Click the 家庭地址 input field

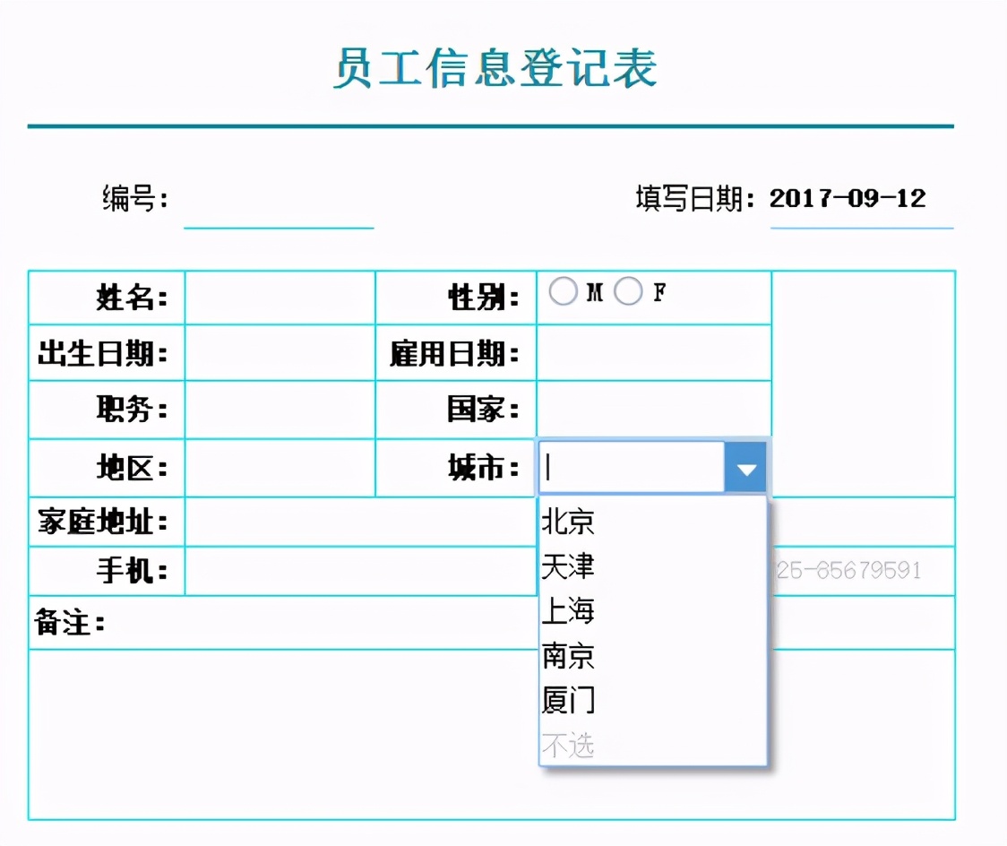[358, 522]
